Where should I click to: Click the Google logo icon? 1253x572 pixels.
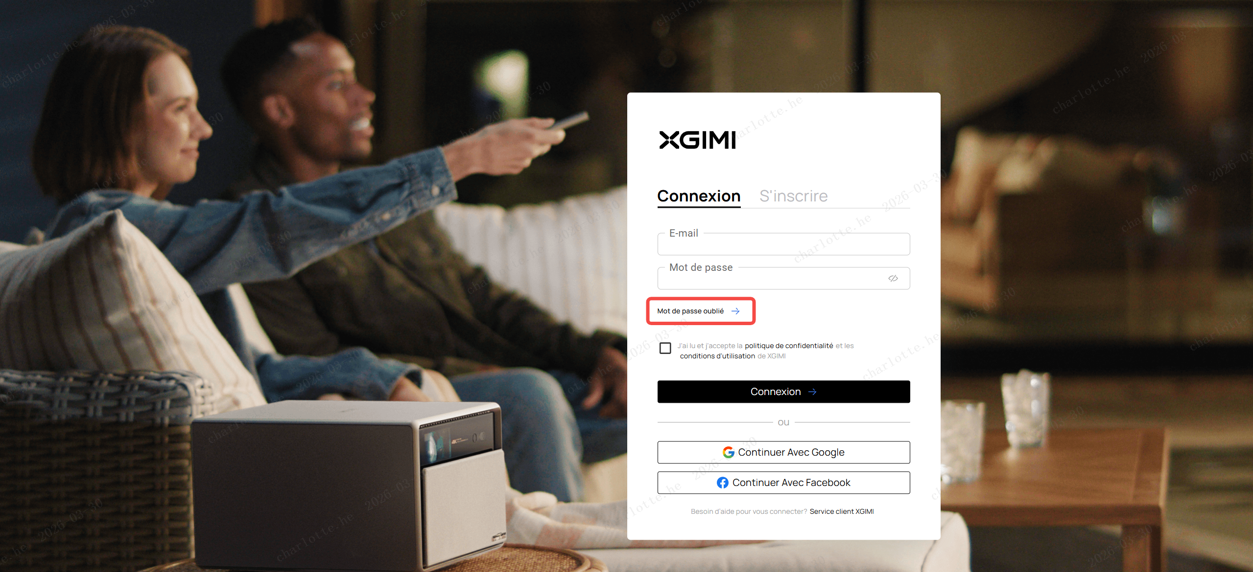coord(729,452)
